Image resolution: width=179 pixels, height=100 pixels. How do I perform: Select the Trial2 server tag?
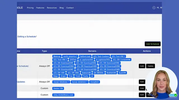coord(78,76)
